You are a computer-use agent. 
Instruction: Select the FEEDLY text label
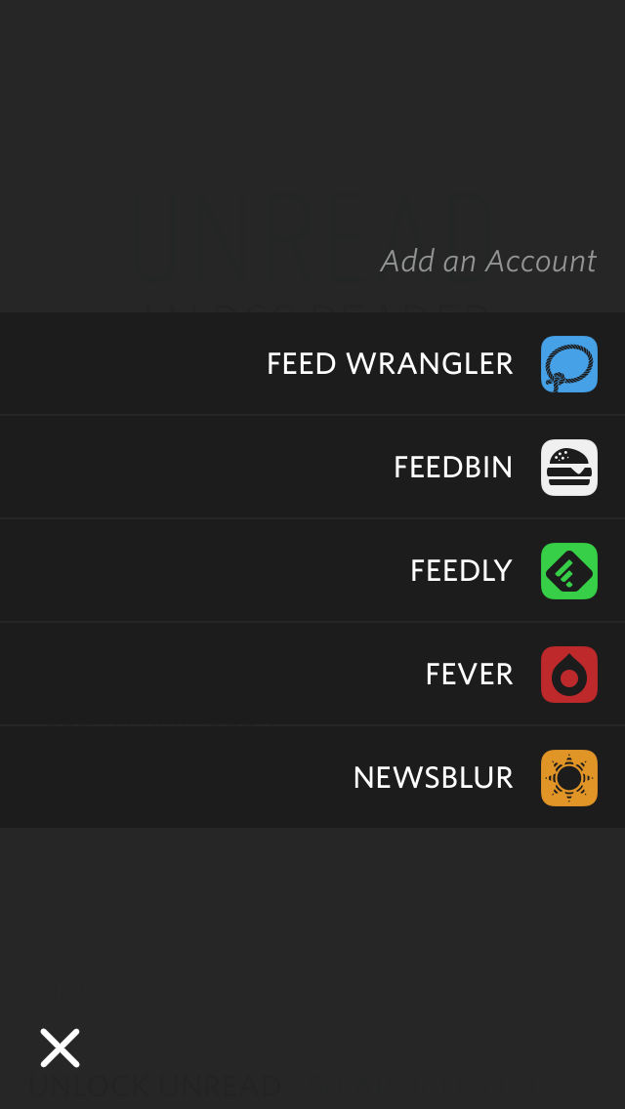[461, 571]
